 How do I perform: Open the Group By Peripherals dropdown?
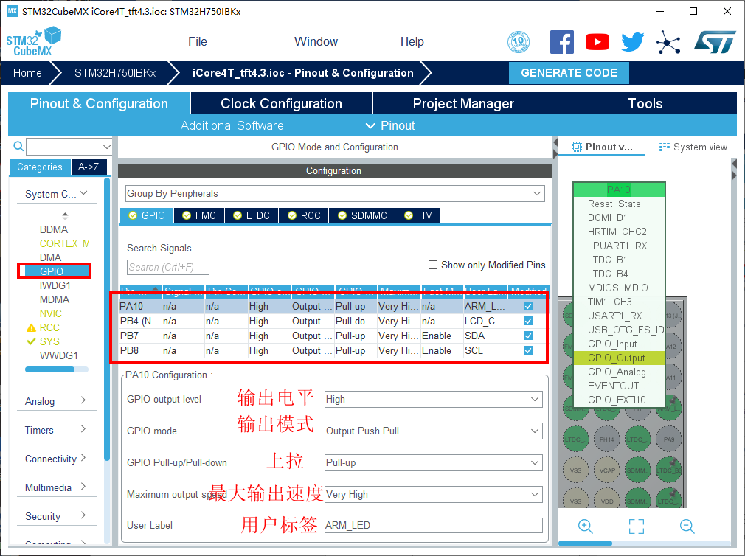pos(334,193)
